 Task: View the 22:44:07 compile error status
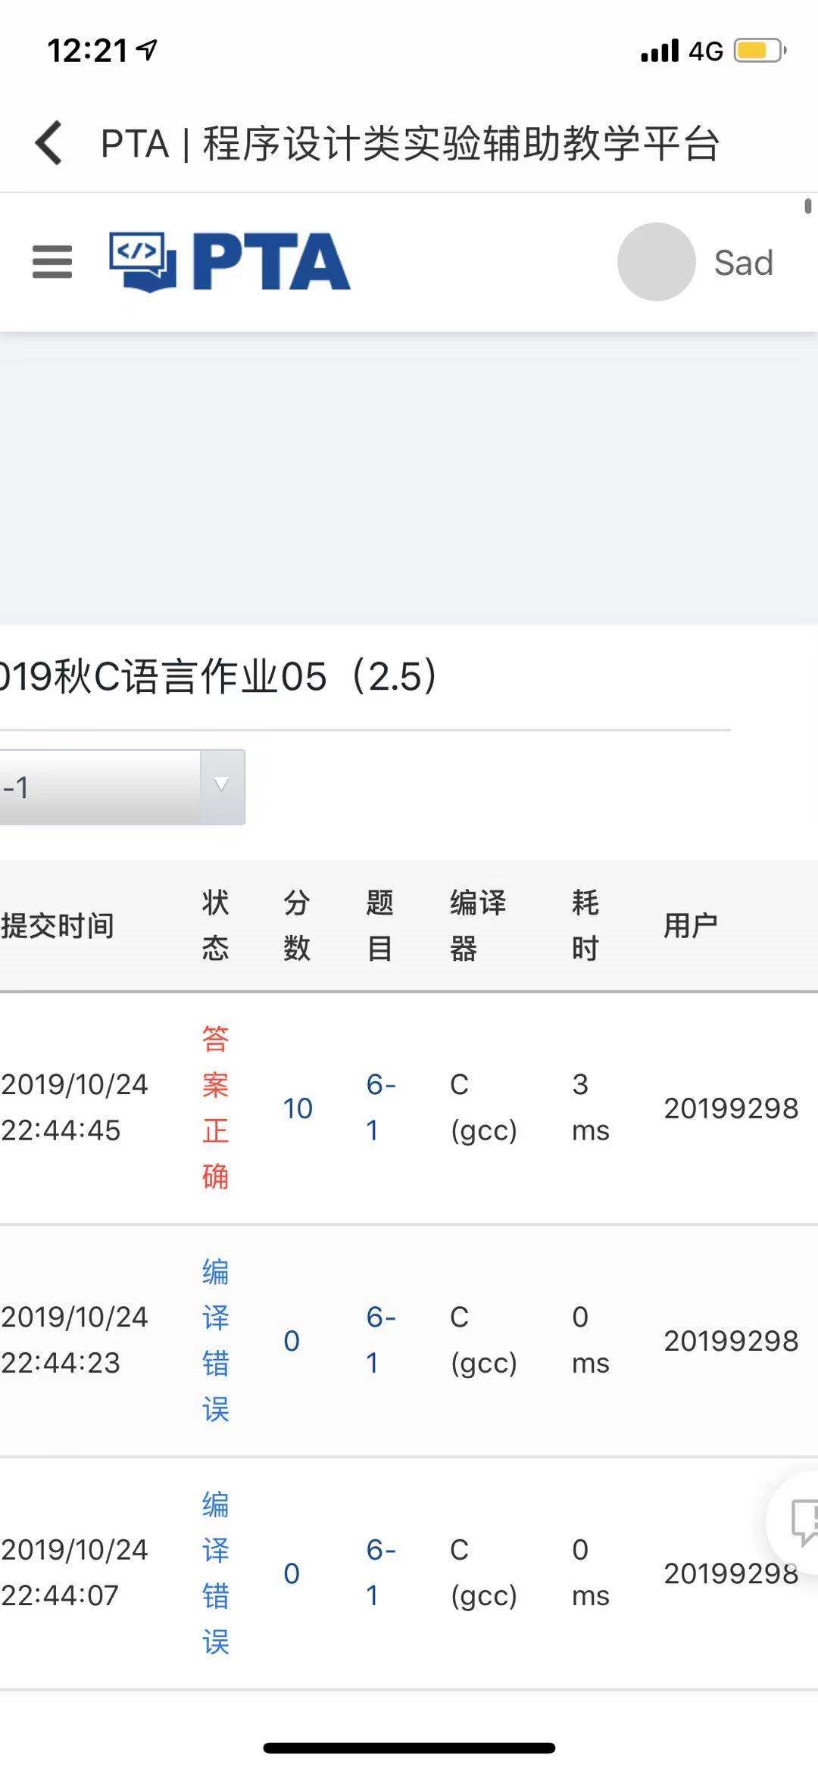215,1573
